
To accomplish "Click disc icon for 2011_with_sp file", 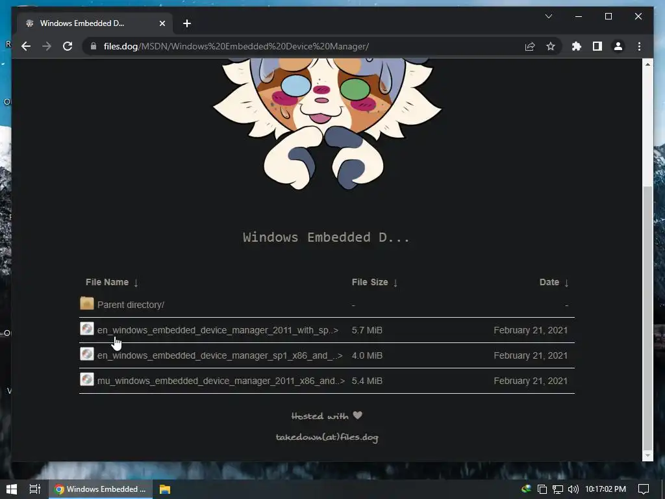I will [x=87, y=329].
